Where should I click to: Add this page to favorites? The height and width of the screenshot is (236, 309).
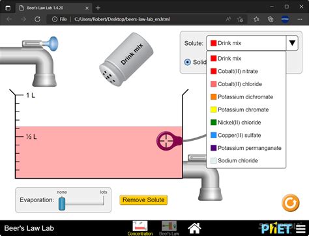pyautogui.click(x=240, y=19)
